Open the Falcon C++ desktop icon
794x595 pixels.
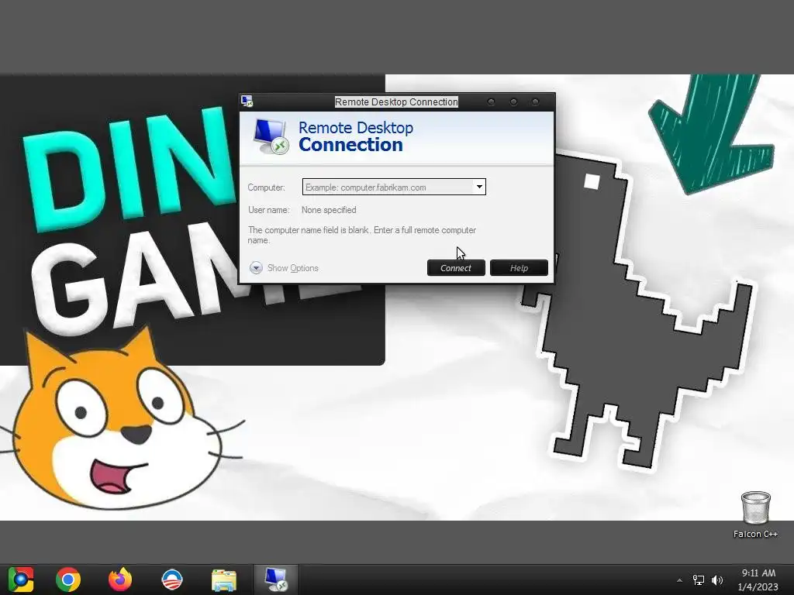tap(755, 514)
